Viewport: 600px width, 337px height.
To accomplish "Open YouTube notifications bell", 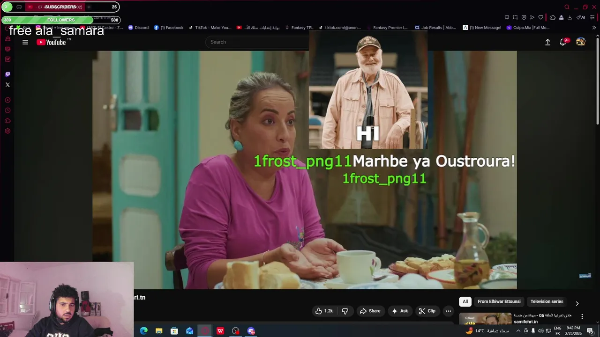I will tap(563, 42).
